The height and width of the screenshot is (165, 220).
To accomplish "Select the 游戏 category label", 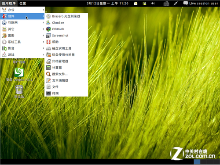I will 11,55.
